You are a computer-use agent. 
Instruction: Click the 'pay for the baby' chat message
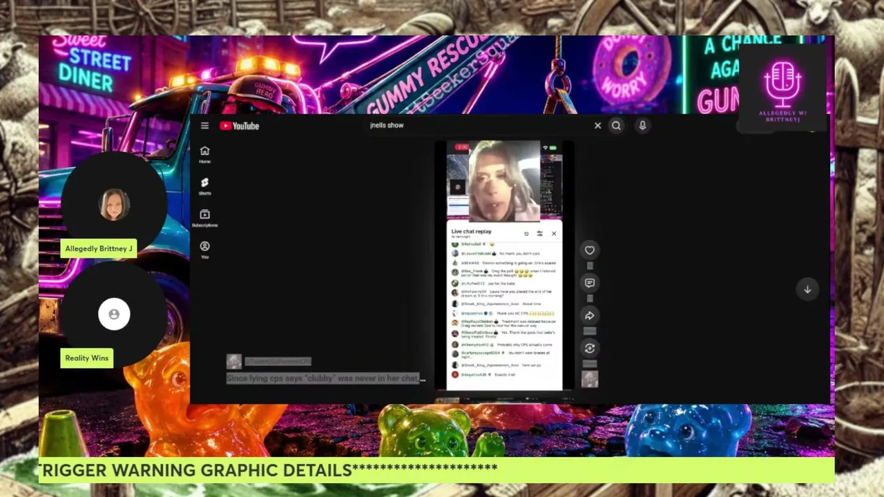click(502, 284)
